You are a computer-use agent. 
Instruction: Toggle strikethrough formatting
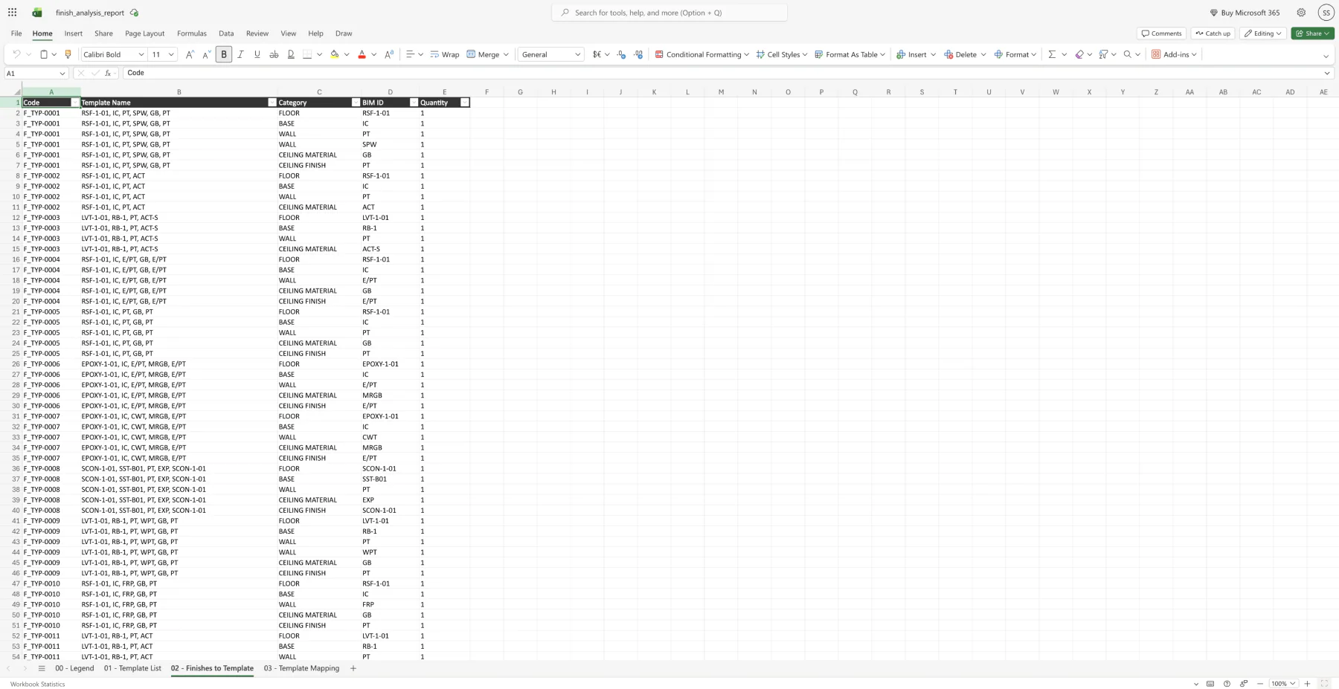274,54
